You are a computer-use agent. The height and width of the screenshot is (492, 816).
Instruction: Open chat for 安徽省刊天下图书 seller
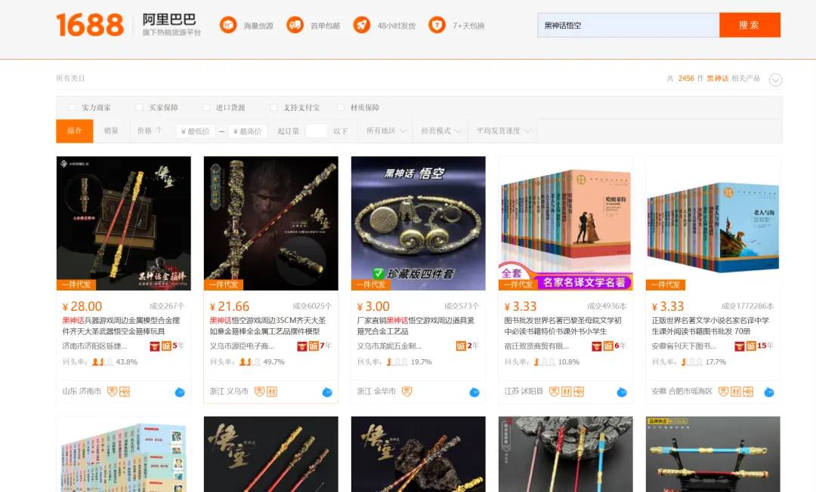pyautogui.click(x=768, y=392)
